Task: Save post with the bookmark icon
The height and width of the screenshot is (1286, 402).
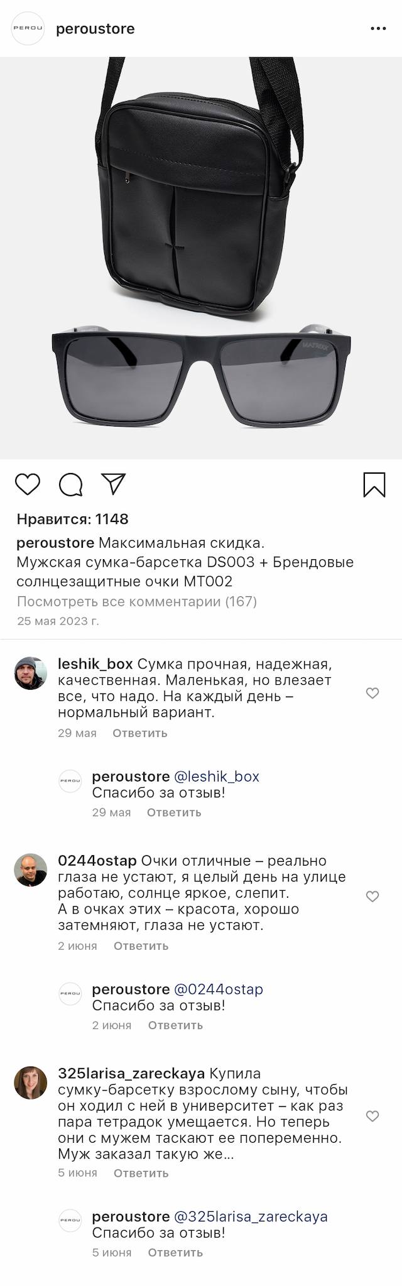Action: (374, 484)
